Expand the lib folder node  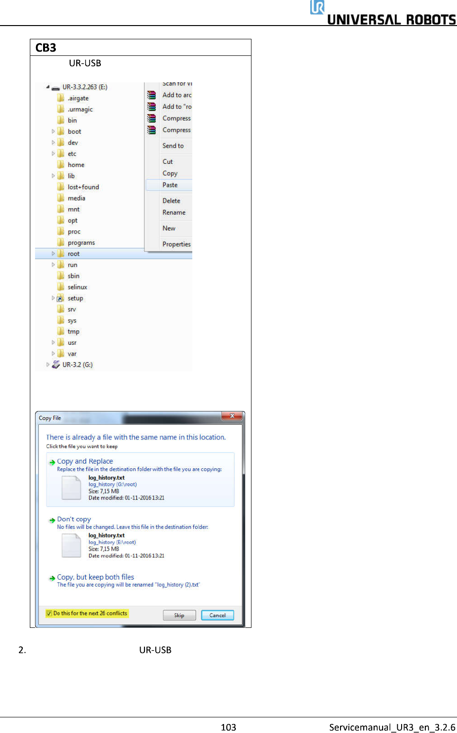(53, 176)
